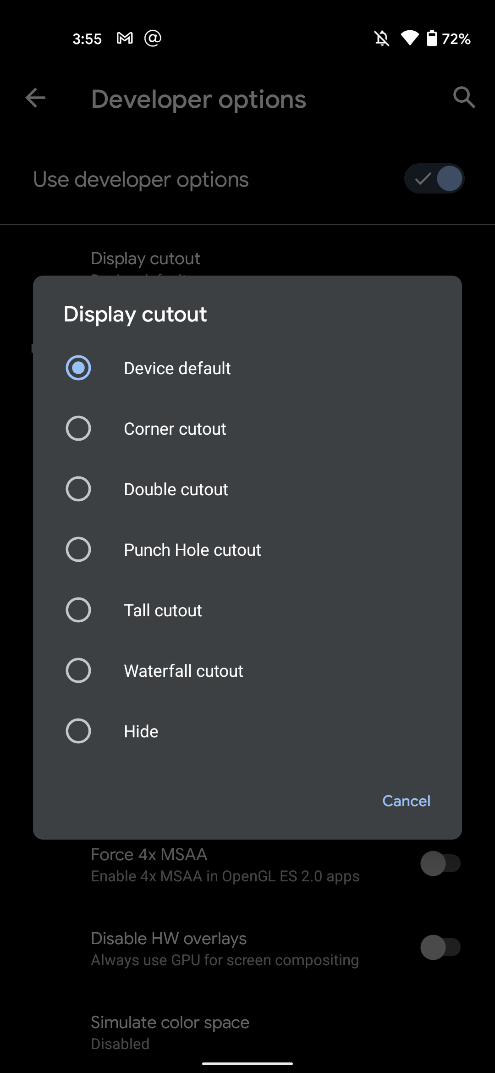Toggle the Force 4x MSAA switch
Viewport: 495px width, 1073px height.
440,864
